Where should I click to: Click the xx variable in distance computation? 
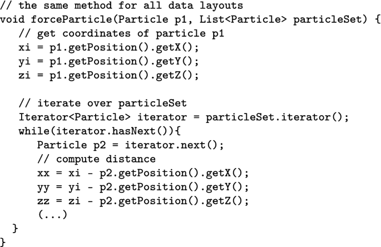43,174
